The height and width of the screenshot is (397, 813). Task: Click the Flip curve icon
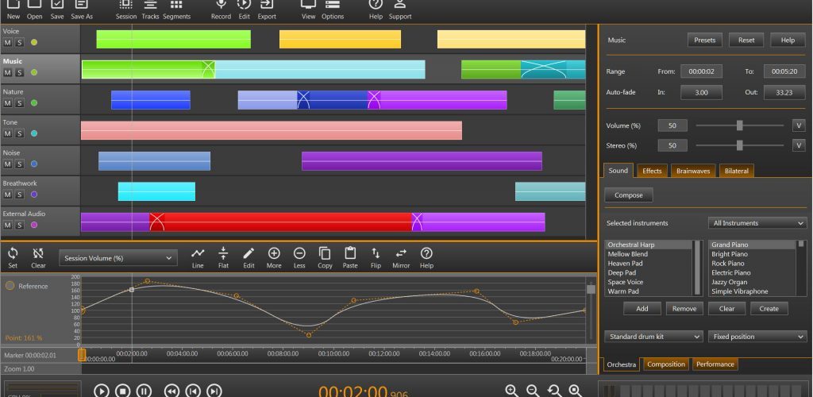pos(376,253)
